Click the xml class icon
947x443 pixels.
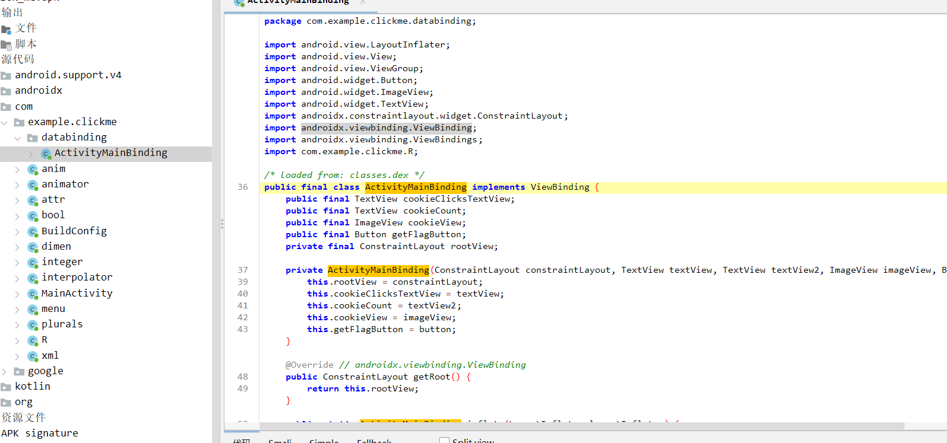(33, 356)
